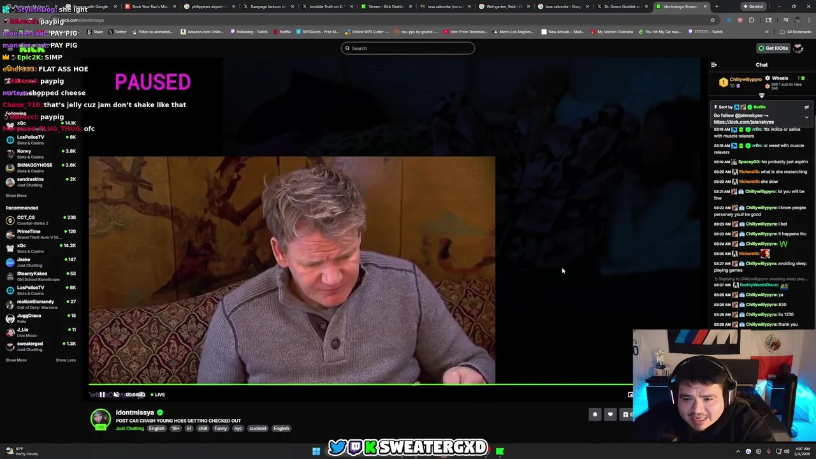Viewport: 816px width, 459px height.
Task: Click the gift subs icon button
Action: pyautogui.click(x=625, y=414)
